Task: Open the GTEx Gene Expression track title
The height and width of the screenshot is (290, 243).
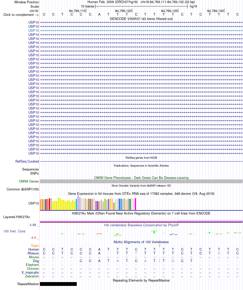Action: click(141, 194)
